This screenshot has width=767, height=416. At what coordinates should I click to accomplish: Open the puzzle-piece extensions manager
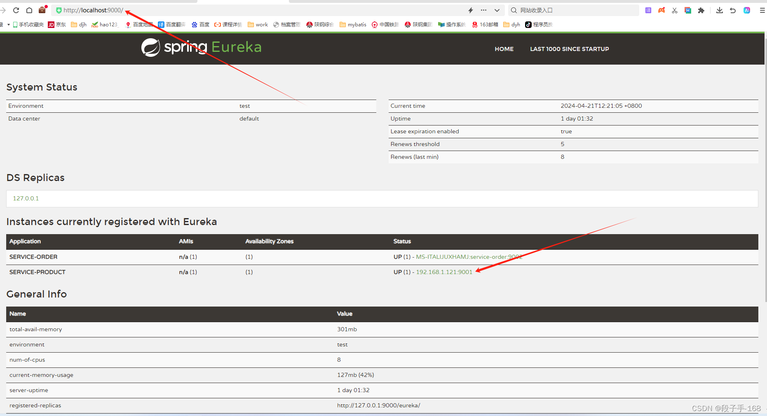tap(701, 10)
